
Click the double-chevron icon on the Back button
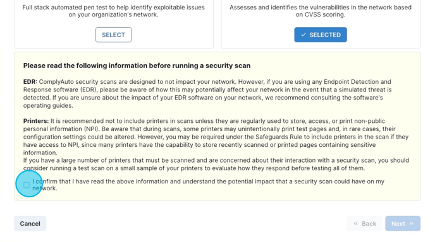356,224
